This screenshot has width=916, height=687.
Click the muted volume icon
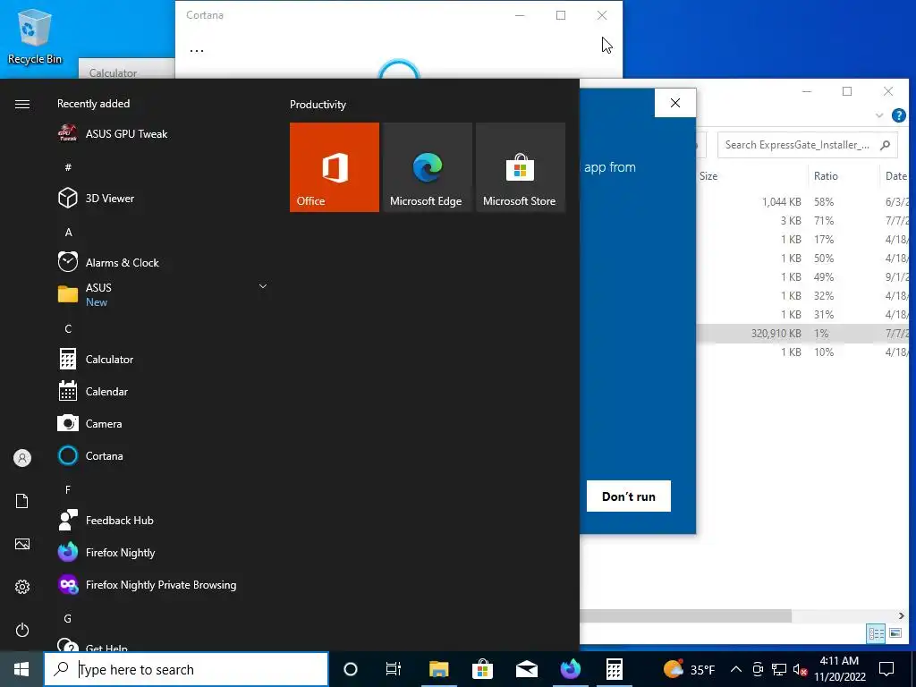pyautogui.click(x=800, y=669)
